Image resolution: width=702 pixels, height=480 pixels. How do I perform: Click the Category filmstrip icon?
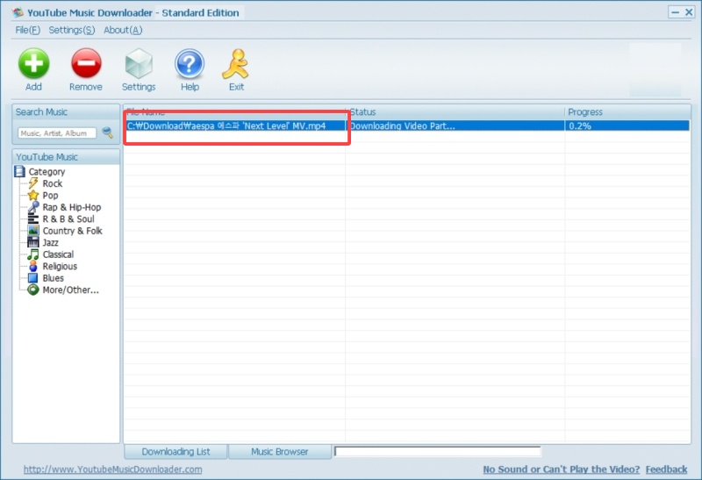pos(19,171)
